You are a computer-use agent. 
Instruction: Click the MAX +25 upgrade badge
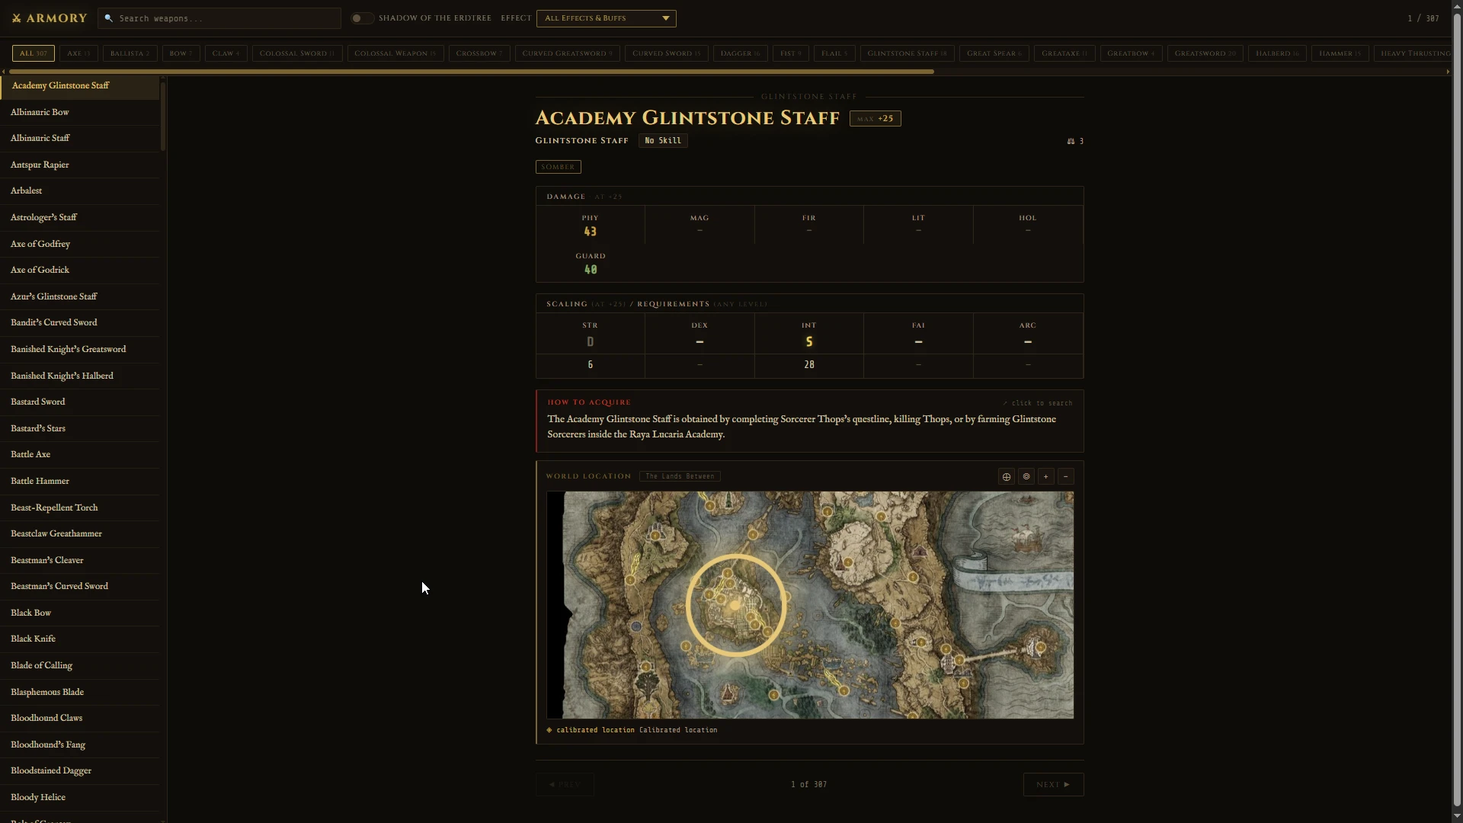click(876, 119)
